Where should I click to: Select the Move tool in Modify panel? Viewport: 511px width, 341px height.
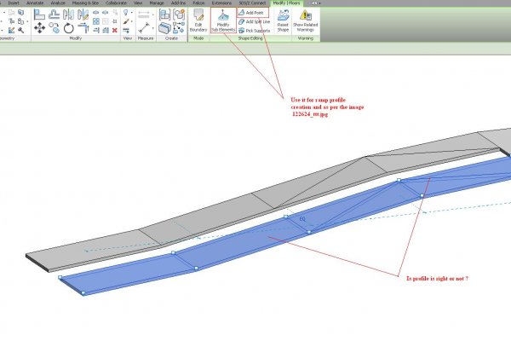40,27
